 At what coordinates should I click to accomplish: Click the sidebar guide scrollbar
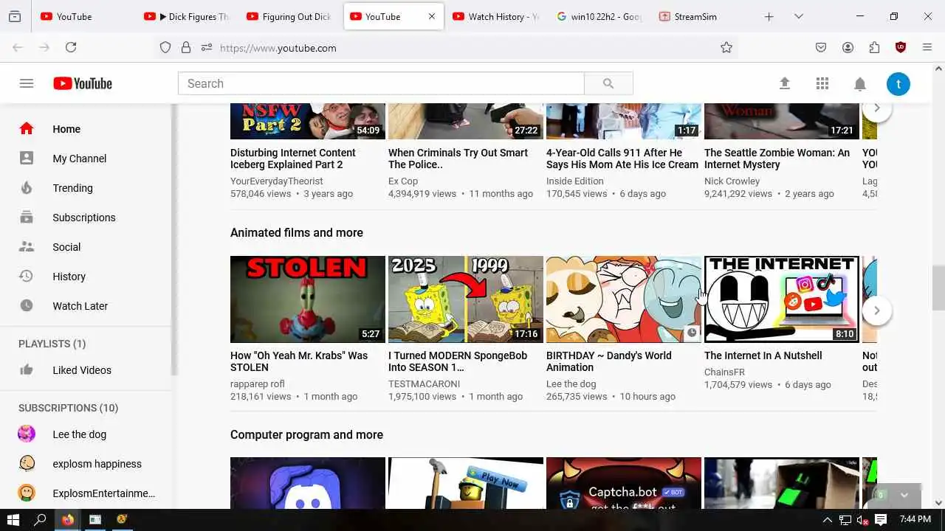[174, 240]
